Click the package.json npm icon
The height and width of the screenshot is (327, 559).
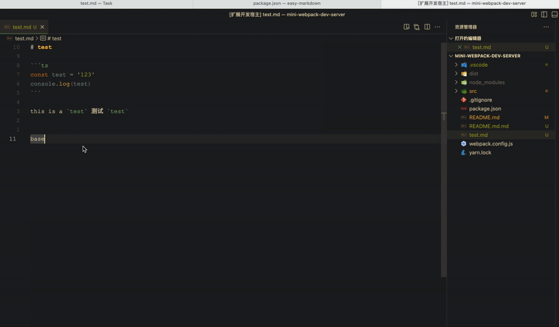pos(464,108)
